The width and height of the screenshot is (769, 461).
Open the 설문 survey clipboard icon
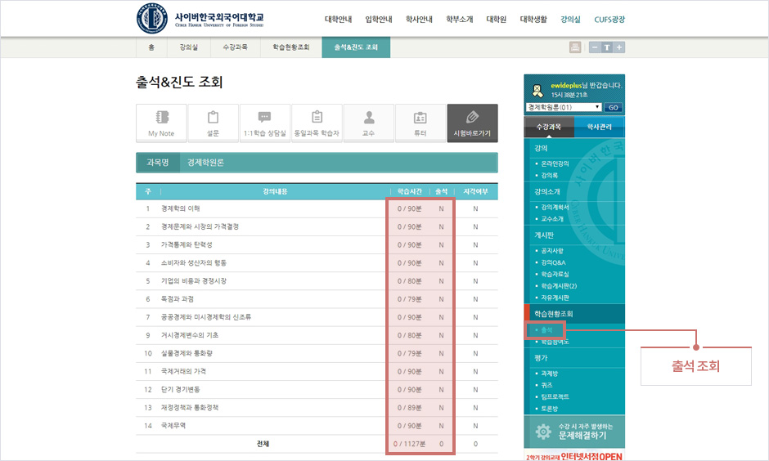click(213, 123)
